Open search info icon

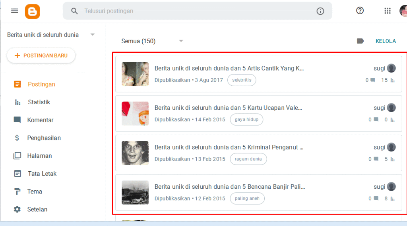(320, 11)
